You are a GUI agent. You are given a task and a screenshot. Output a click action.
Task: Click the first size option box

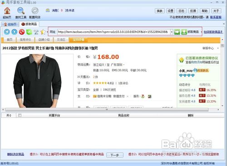[101, 107]
